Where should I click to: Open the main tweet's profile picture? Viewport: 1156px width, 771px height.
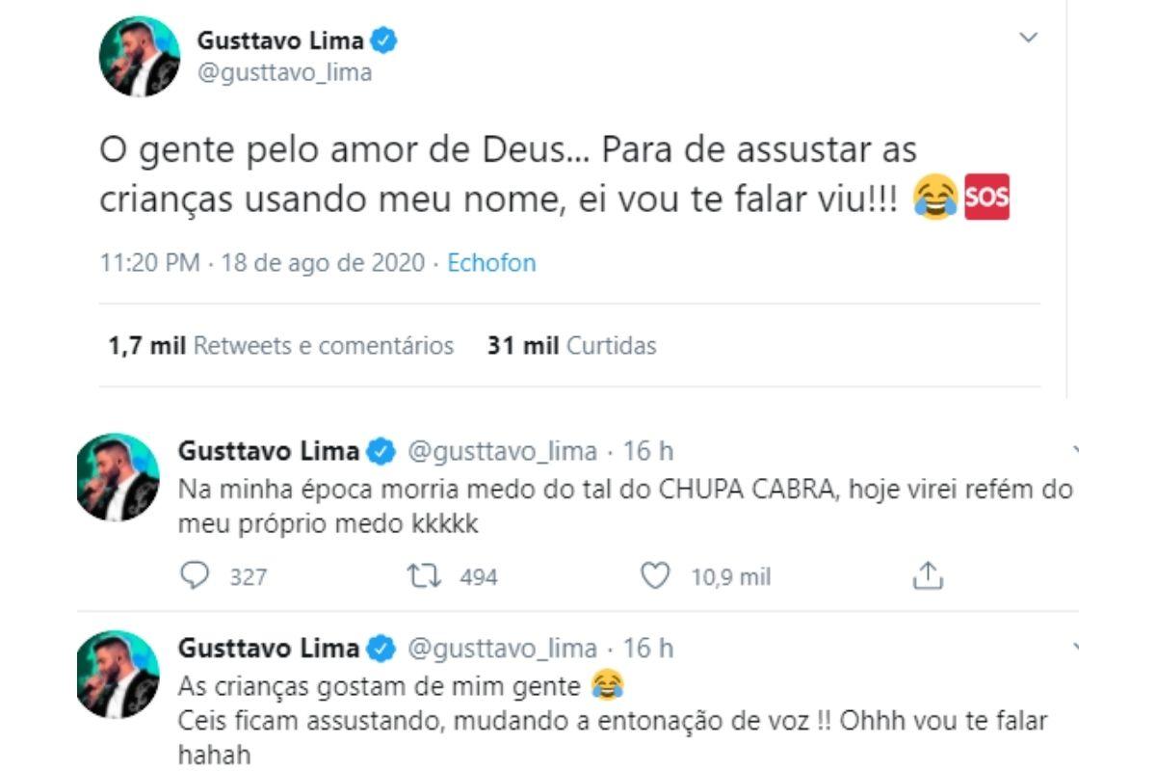pyautogui.click(x=140, y=56)
